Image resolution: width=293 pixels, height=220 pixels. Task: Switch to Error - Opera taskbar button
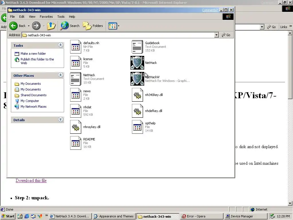click(x=201, y=216)
